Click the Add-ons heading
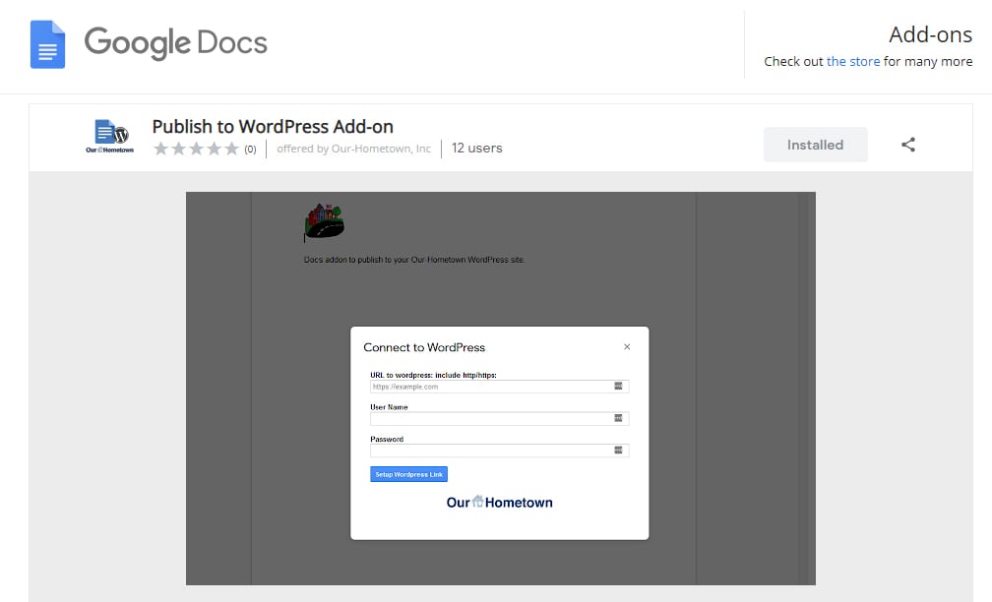The image size is (992, 602). (931, 34)
